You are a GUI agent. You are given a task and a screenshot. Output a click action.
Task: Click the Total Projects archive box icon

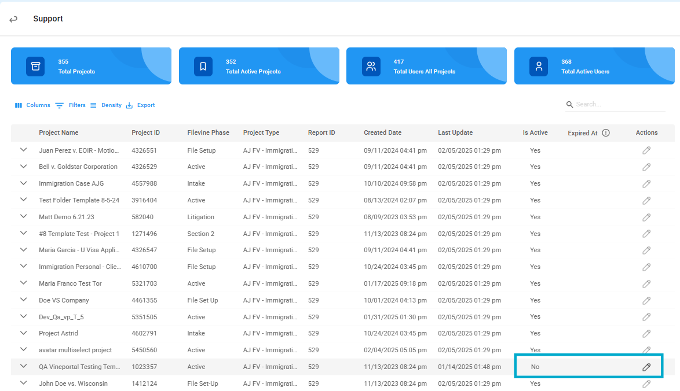[x=35, y=67]
